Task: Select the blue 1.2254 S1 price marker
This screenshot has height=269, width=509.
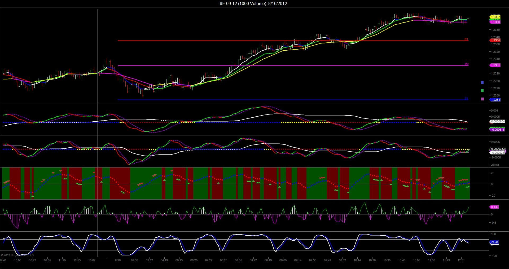Action: pyautogui.click(x=495, y=100)
